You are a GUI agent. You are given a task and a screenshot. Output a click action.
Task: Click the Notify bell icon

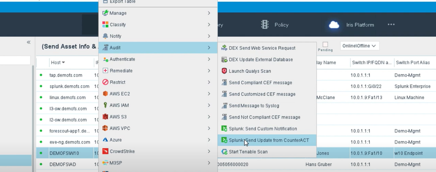click(105, 36)
